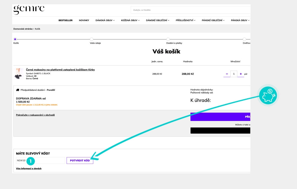Open the PÁNSKÉ OBLEČENÍ dropdown
Image resolution: width=297 pixels, height=189 pixels.
[213, 20]
